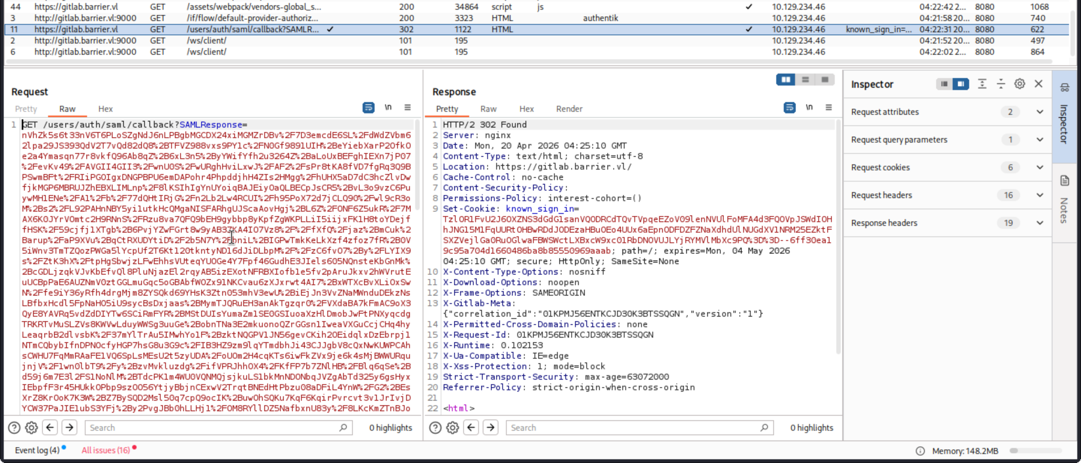The height and width of the screenshot is (463, 1081).
Task: Open Event log (4)
Action: (37, 450)
